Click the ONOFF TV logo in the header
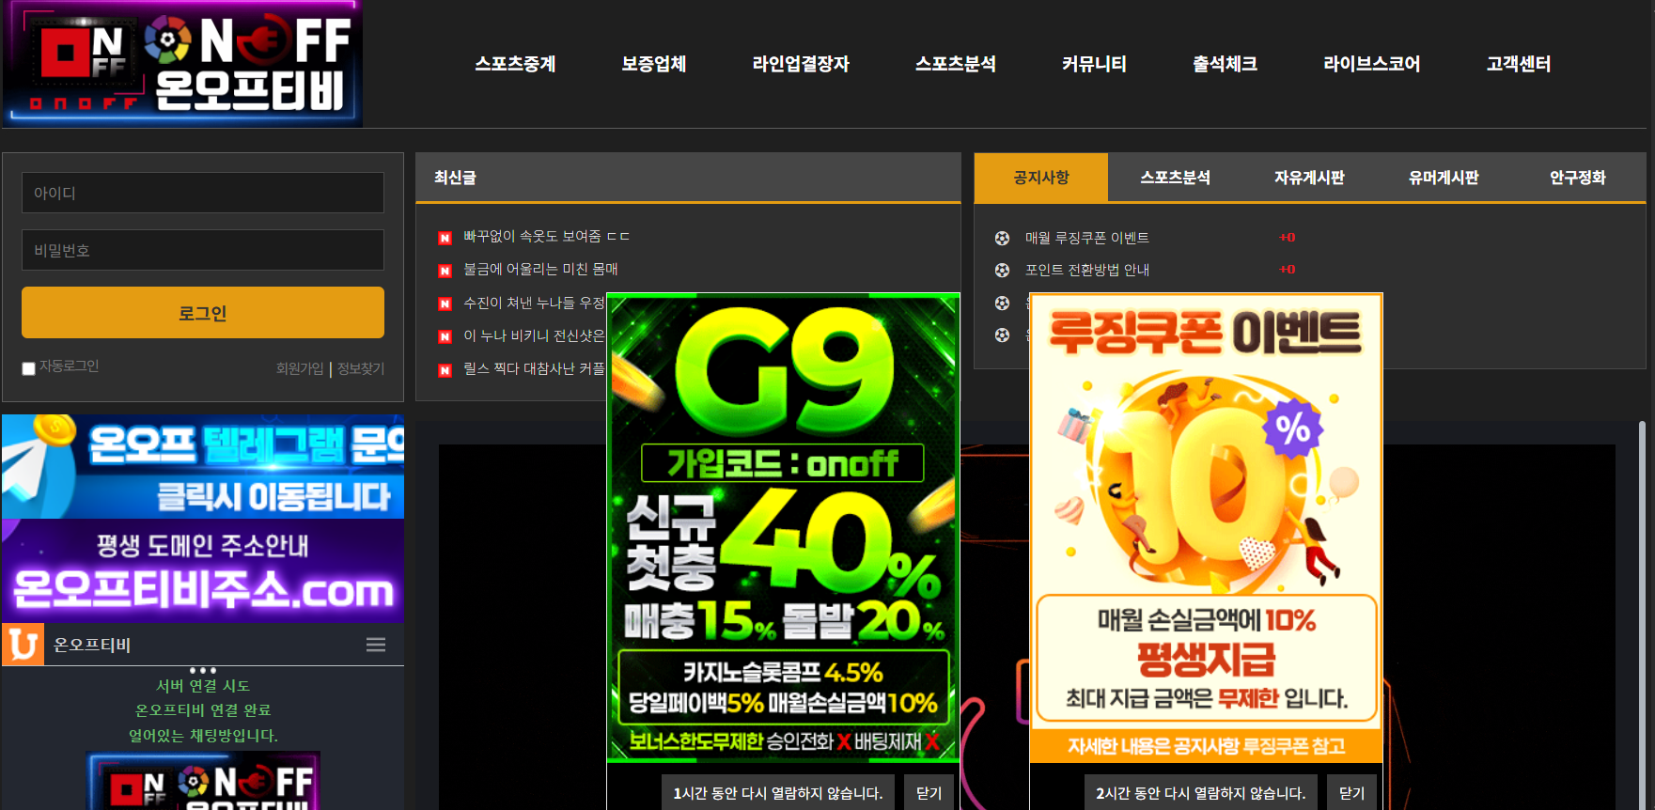Screen dimensions: 1655x810 [x=182, y=64]
